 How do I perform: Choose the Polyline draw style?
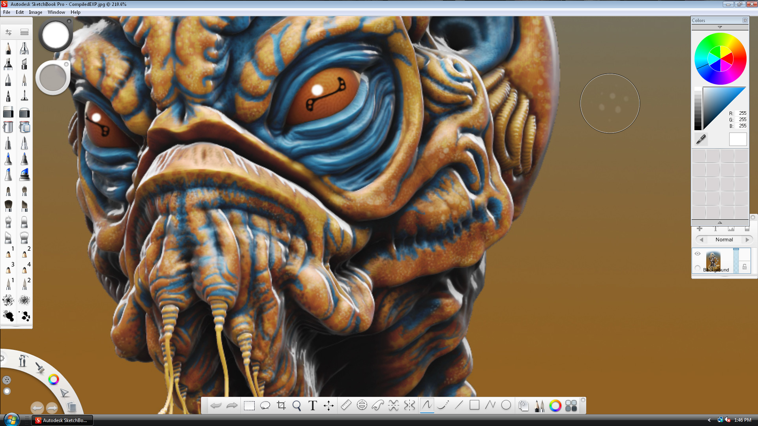pyautogui.click(x=490, y=405)
